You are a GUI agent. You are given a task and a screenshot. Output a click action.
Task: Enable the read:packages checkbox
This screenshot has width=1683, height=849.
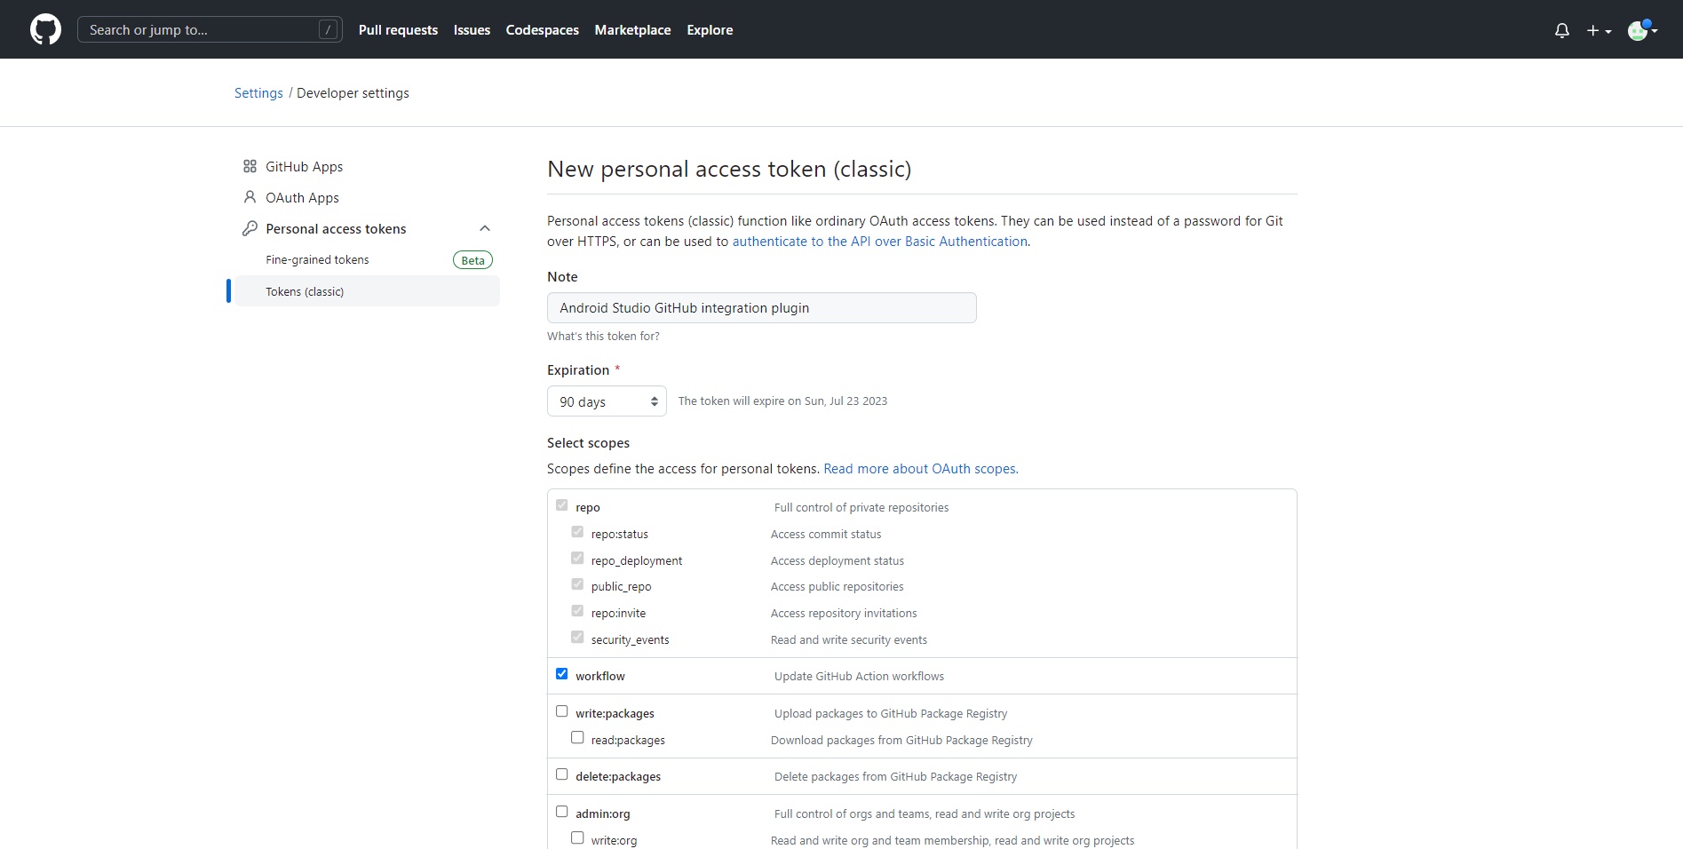coord(577,738)
